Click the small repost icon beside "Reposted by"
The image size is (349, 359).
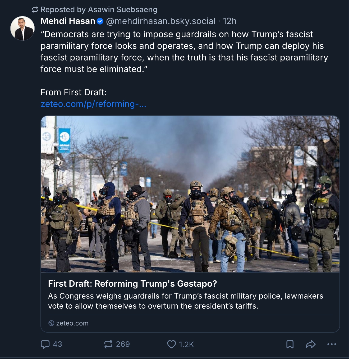pyautogui.click(x=35, y=10)
